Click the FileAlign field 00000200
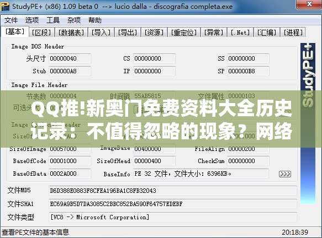Viewport: 322px width, 238px height. (x=249, y=149)
